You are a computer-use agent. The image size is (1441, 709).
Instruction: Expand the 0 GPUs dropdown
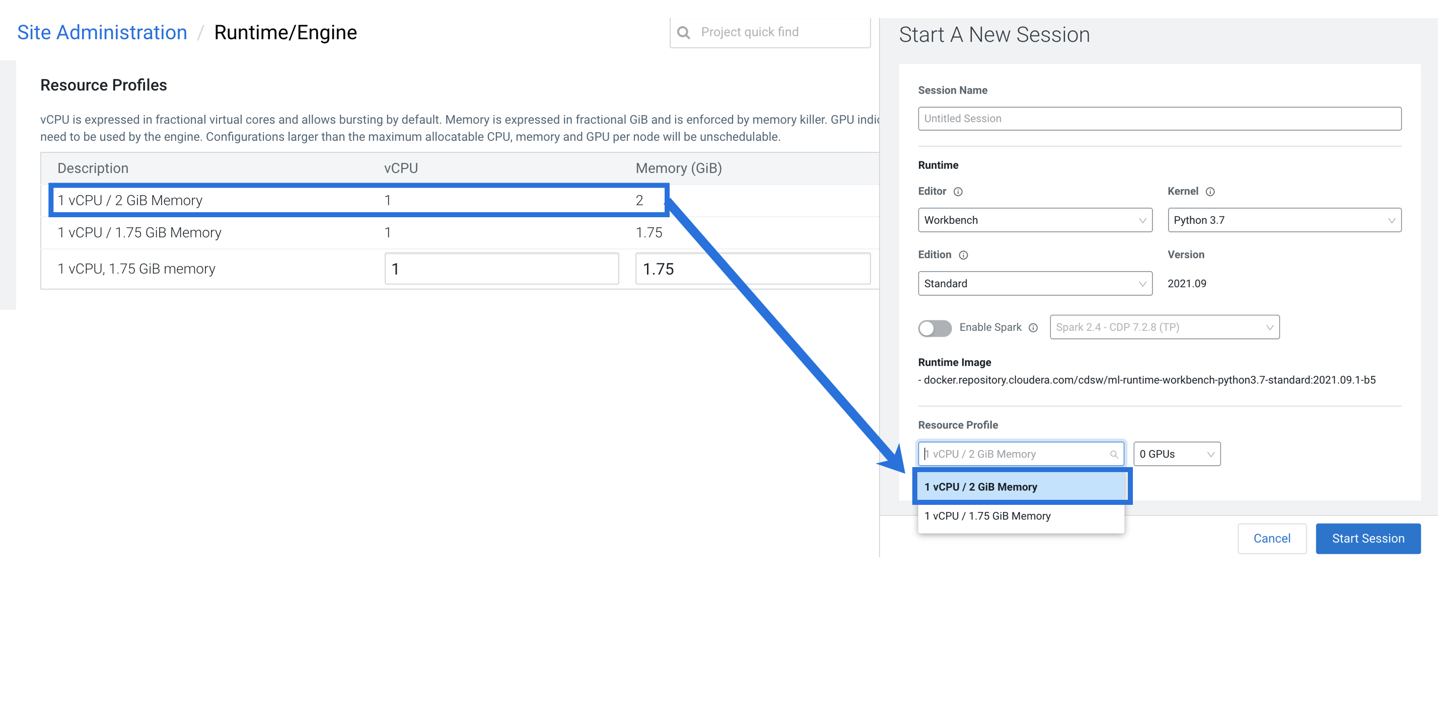click(1176, 454)
